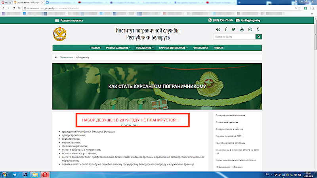Go to home via breadcrumb house icon
317x178 pixels.
click(55, 57)
